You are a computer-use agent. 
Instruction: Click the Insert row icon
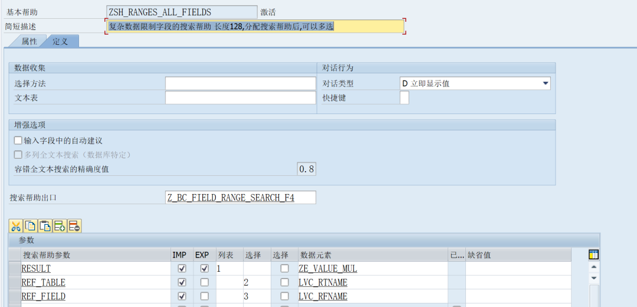tap(60, 226)
